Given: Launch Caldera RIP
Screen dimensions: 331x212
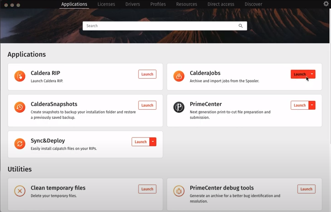Looking at the screenshot, I should point(147,74).
